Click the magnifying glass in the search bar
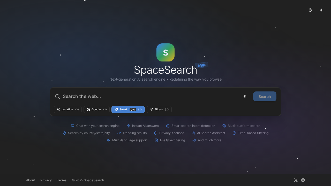Viewport: 331px width, 186px height. click(x=57, y=96)
